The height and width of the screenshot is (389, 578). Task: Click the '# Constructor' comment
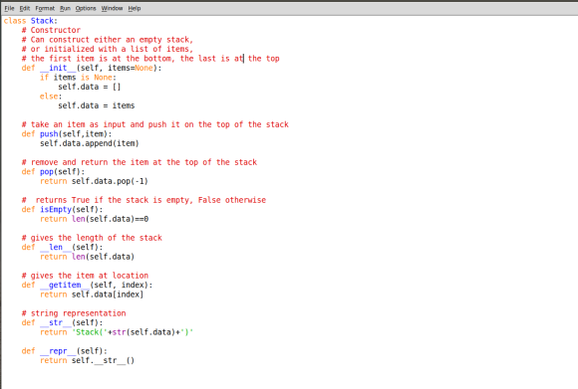click(51, 30)
